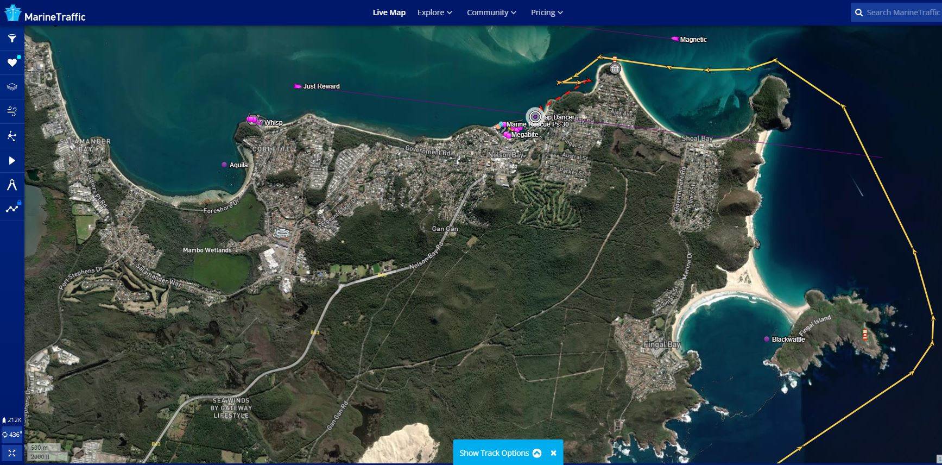The width and height of the screenshot is (942, 465).
Task: Select the distance measuring compass tool
Action: coord(12,185)
